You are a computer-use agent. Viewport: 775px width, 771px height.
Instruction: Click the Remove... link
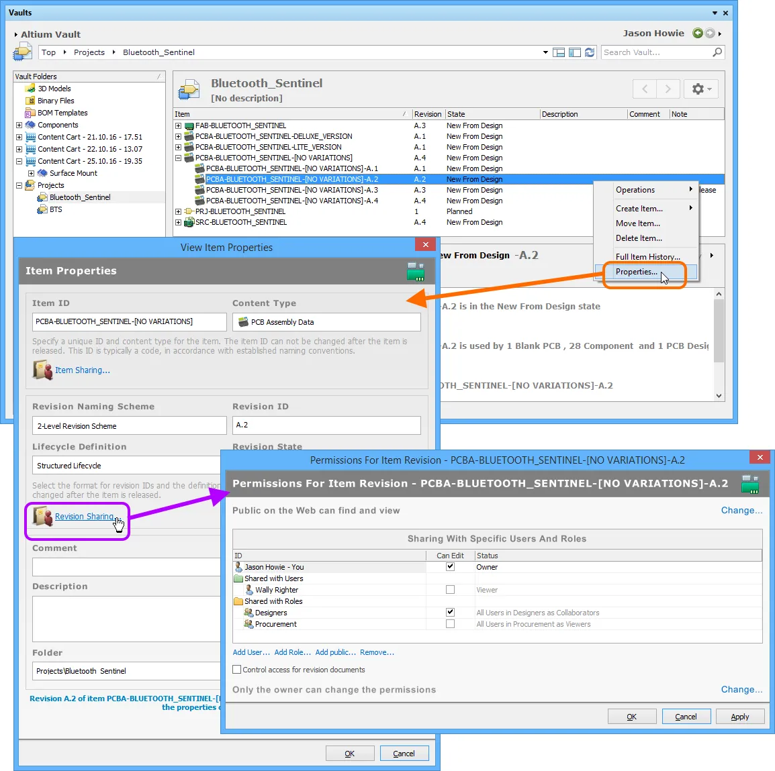(377, 652)
